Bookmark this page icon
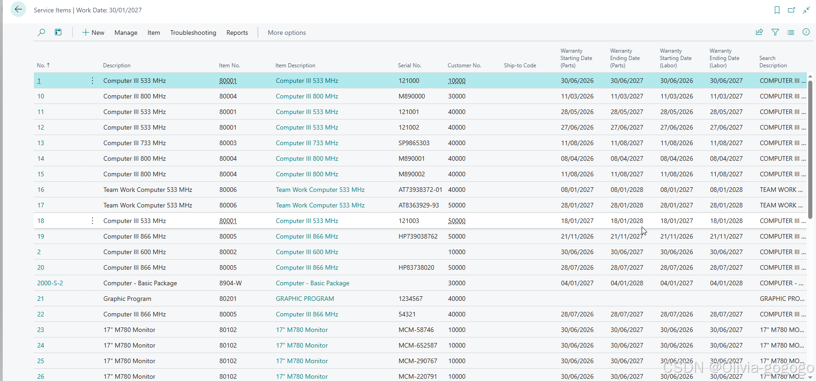Screen dimensions: 816x381 click(x=777, y=10)
